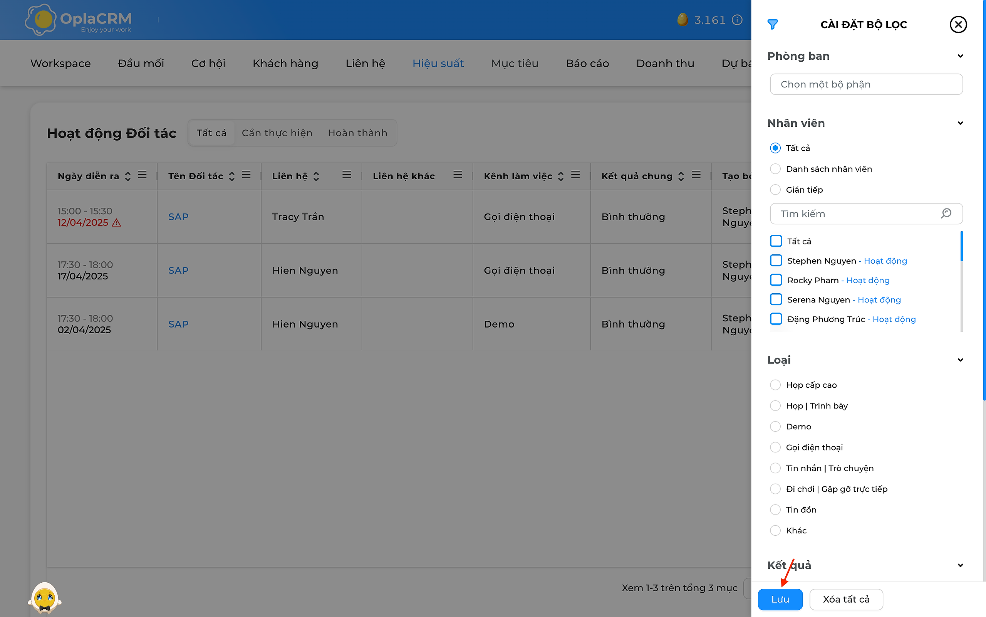Check Rocky Pham employee checkbox
Viewport: 986px width, 617px height.
[x=776, y=280]
